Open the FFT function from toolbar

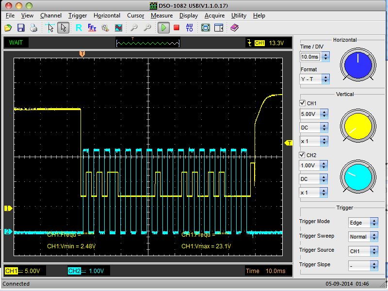click(x=92, y=28)
